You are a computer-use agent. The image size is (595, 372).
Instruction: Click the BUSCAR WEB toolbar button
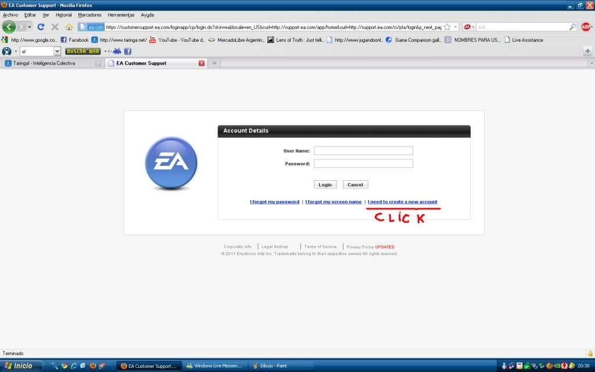click(x=83, y=51)
